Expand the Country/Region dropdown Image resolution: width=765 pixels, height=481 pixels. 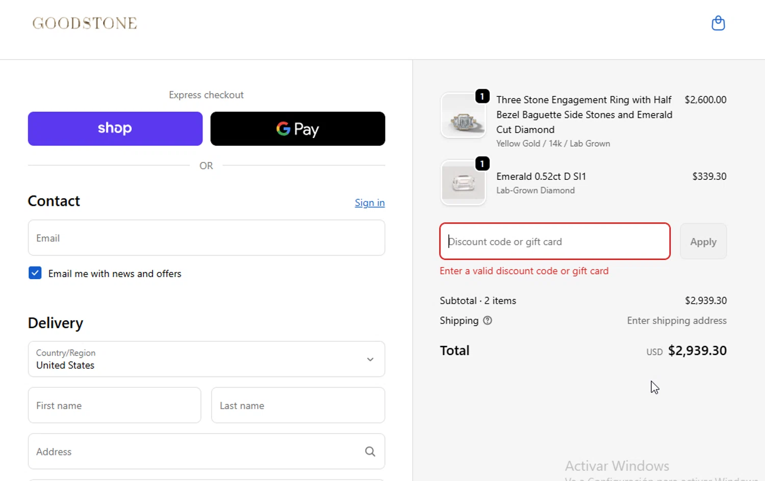(x=207, y=359)
